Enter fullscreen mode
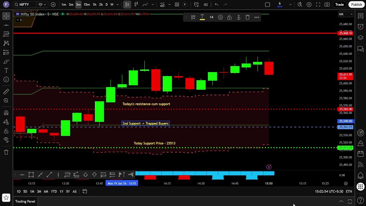The image size is (366, 206). 318,5
